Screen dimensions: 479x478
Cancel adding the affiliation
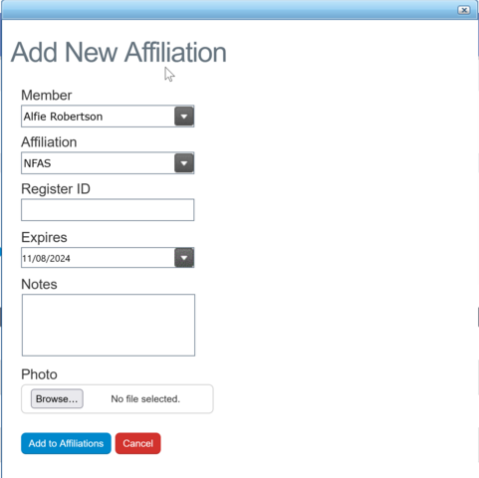click(x=138, y=443)
